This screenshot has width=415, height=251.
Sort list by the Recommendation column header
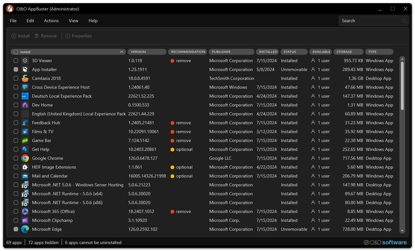188,52
